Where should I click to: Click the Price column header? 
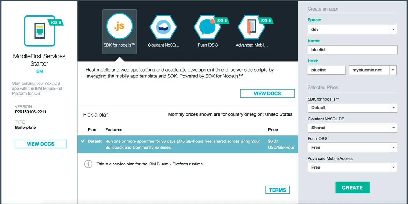point(273,130)
